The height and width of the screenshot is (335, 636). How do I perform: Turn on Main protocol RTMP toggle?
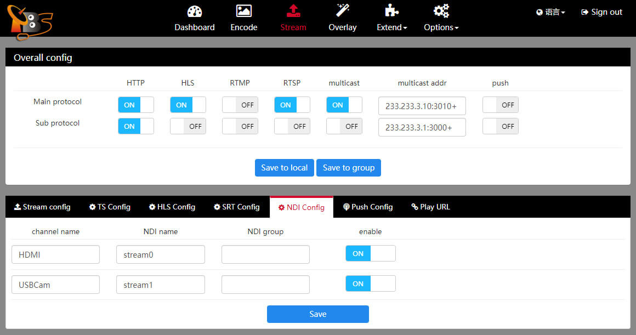240,105
